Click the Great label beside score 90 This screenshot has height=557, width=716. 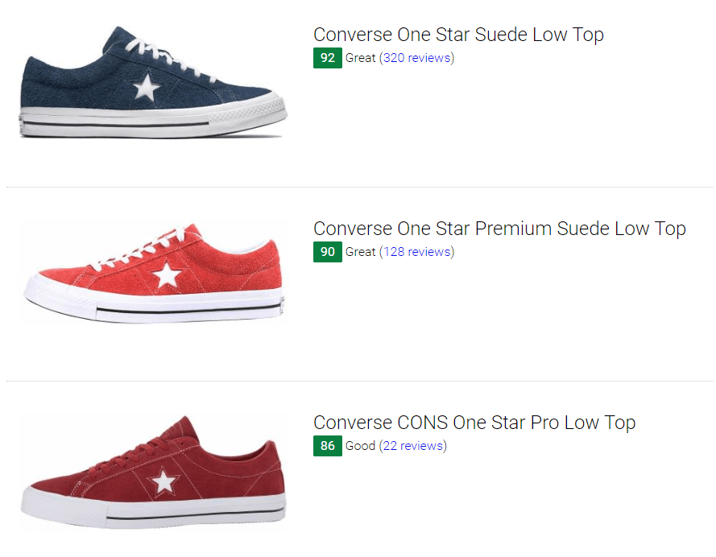point(360,252)
